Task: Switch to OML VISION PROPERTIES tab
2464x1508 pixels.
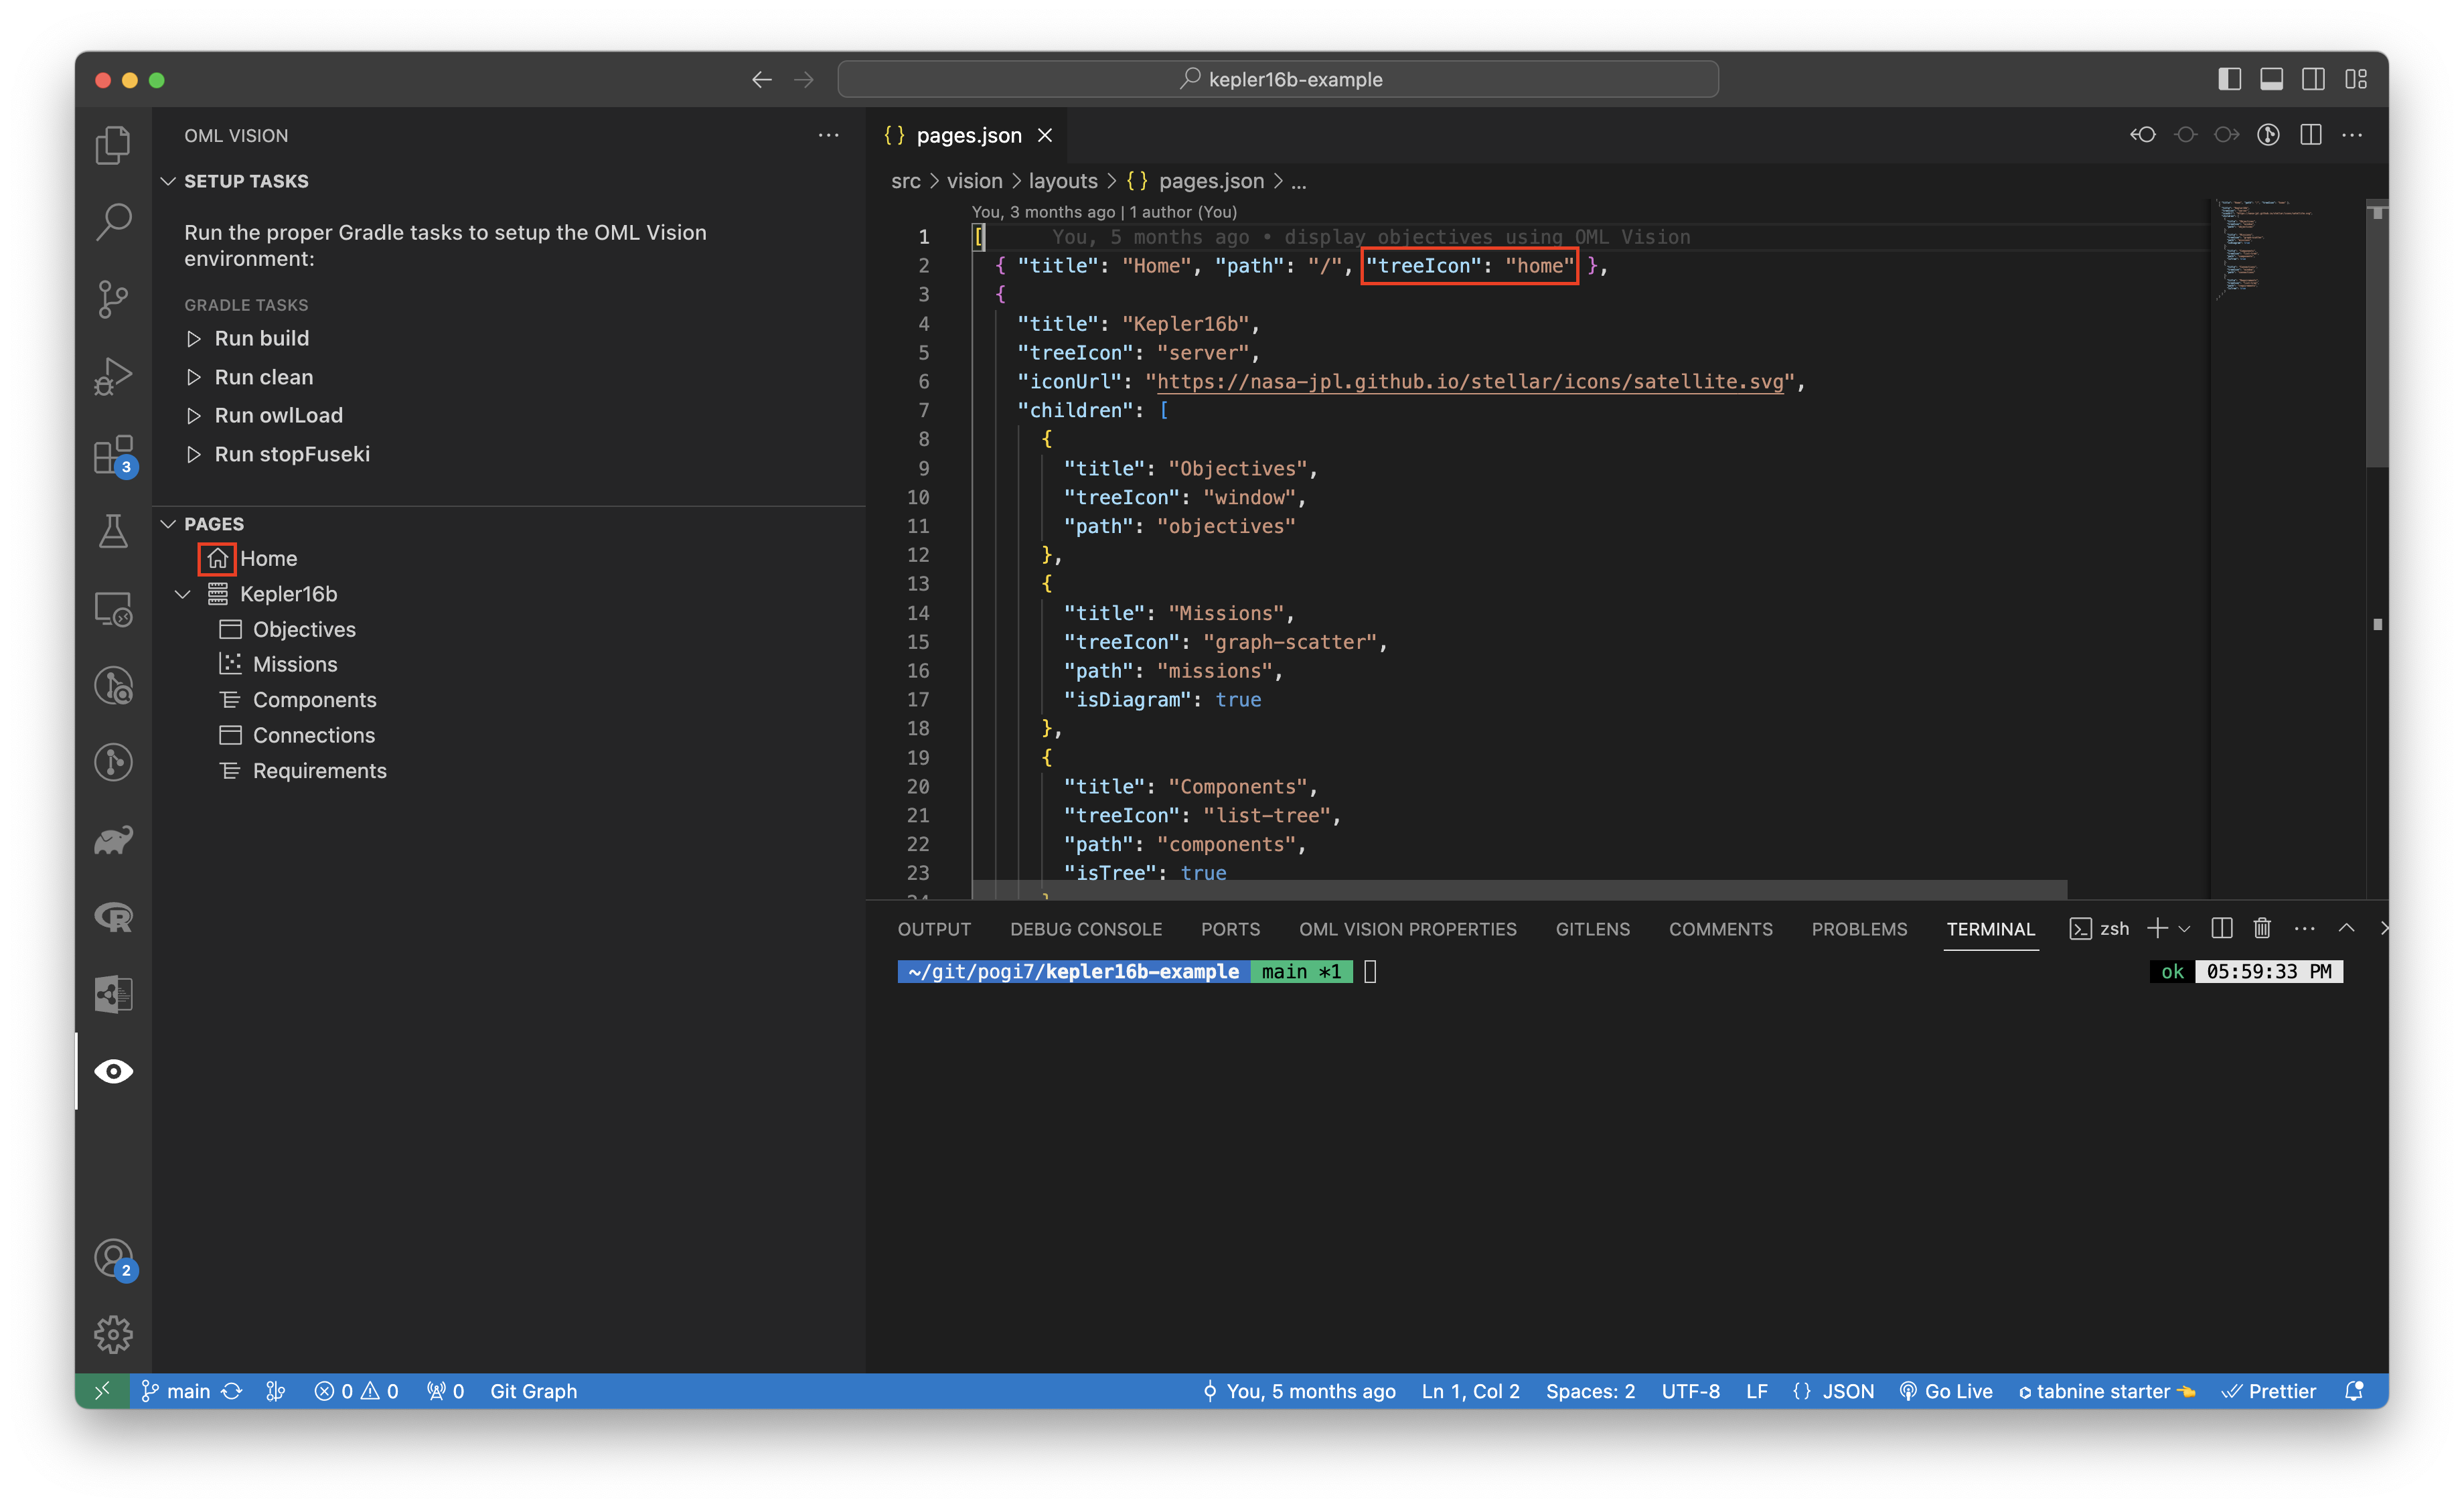Action: [x=1408, y=929]
